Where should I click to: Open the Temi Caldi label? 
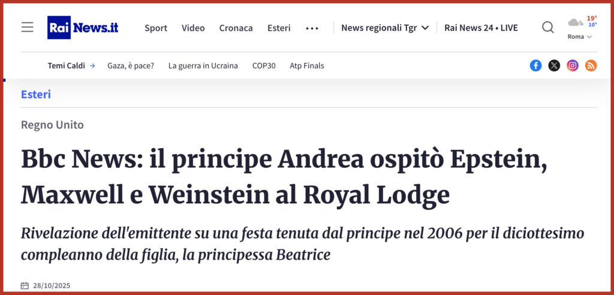[66, 66]
